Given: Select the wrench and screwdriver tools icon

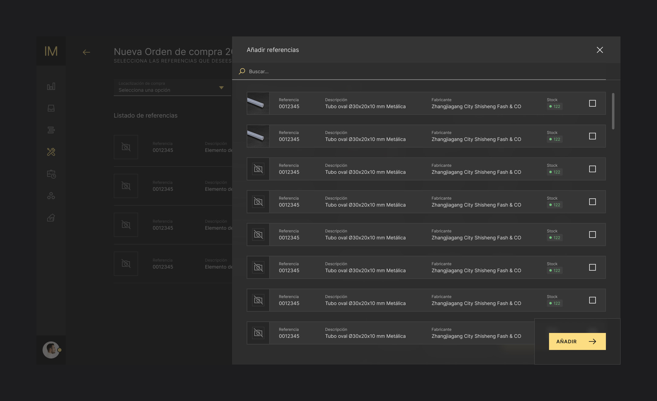Looking at the screenshot, I should (51, 152).
